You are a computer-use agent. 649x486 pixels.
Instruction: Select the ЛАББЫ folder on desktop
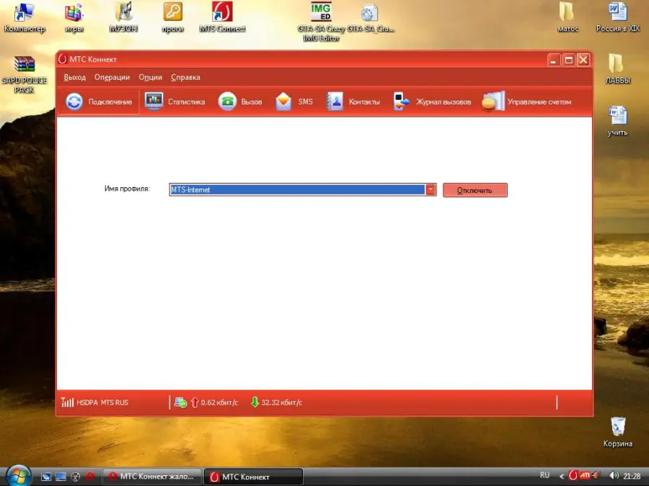click(617, 69)
